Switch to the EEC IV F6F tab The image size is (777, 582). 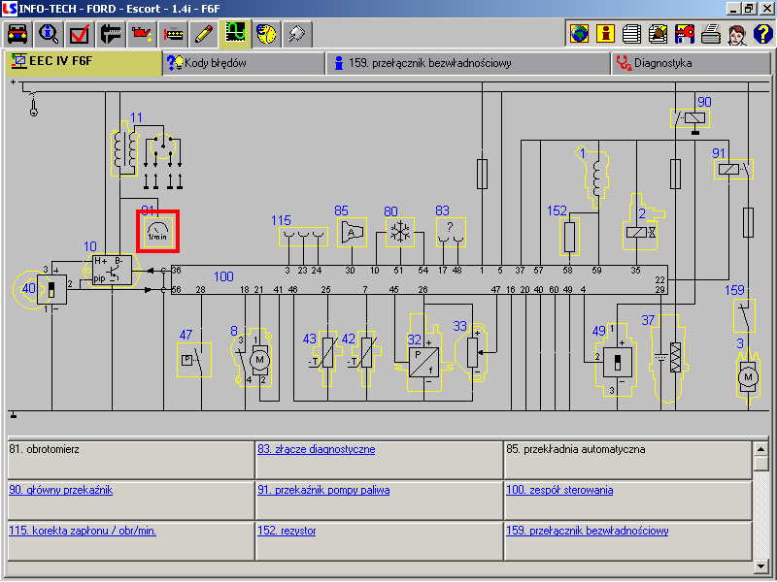pyautogui.click(x=84, y=62)
